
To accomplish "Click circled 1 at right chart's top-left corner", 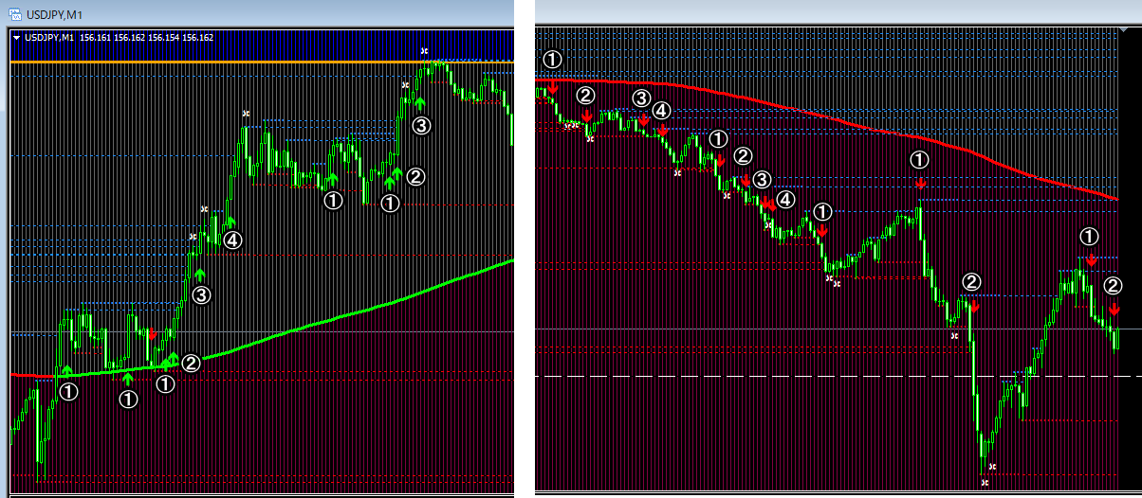I will coord(552,60).
